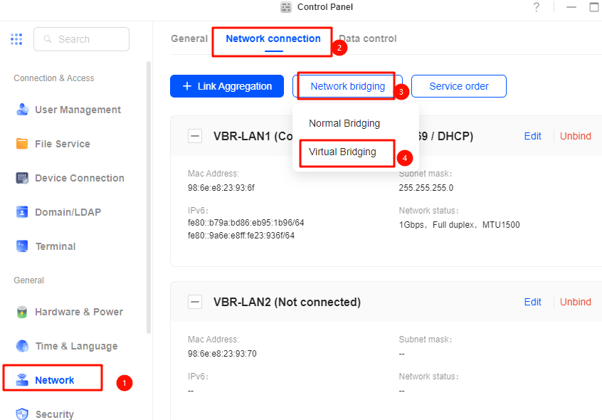Unbind the VBR-LAN1 connection
Screen dimensions: 602x420
(x=575, y=136)
